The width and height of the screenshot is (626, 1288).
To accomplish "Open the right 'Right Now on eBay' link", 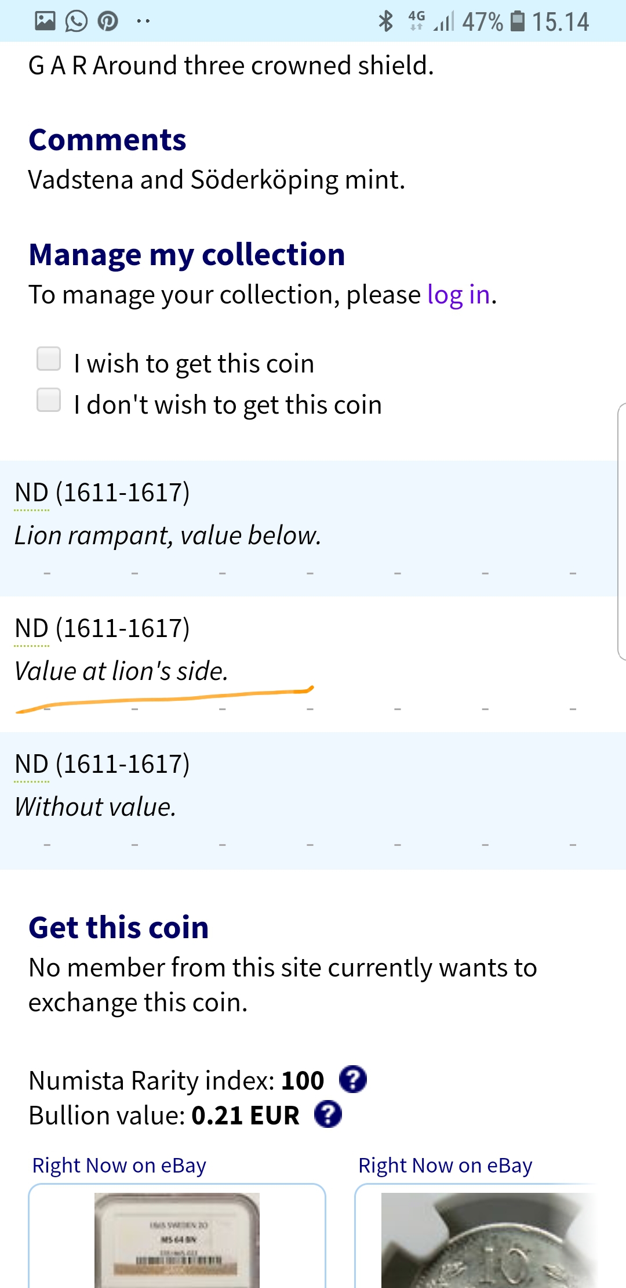I will pyautogui.click(x=445, y=1165).
